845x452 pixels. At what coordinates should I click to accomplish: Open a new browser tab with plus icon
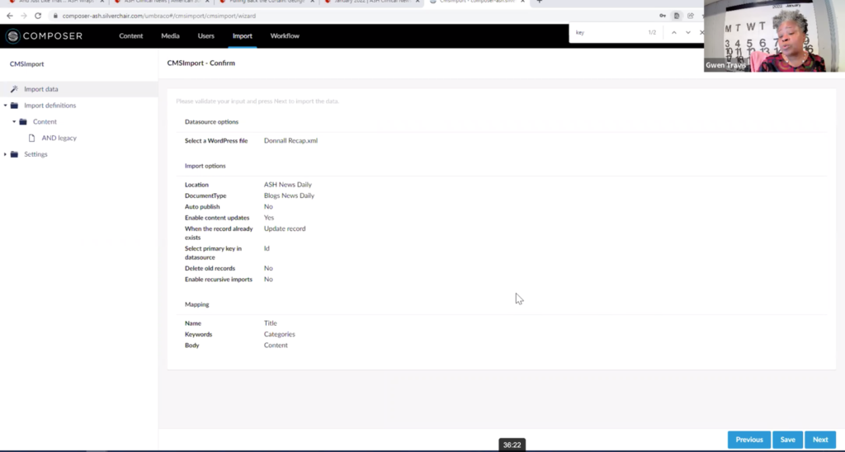tap(540, 2)
